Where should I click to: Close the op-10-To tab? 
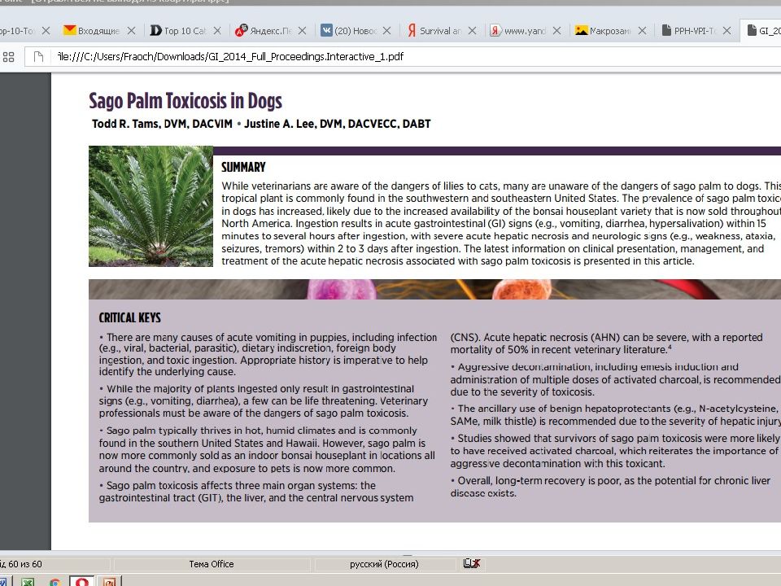pyautogui.click(x=46, y=31)
